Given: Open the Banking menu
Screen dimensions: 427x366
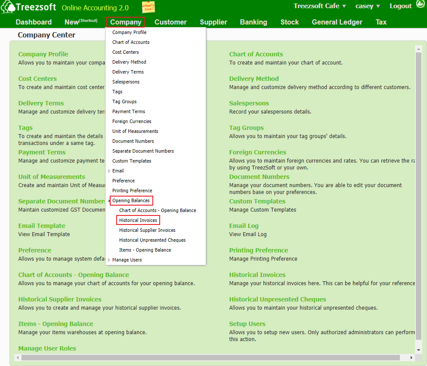Looking at the screenshot, I should coord(254,22).
